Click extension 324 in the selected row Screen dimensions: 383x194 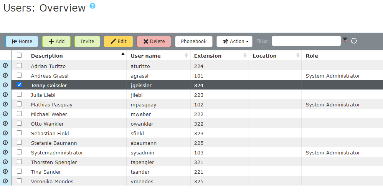220,85
